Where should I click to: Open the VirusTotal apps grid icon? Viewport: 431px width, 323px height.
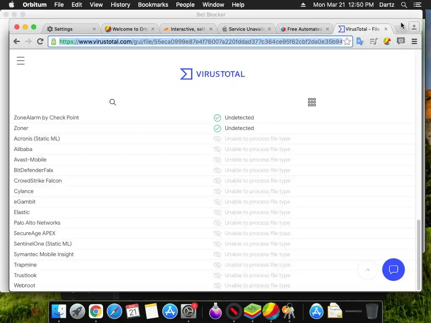(x=312, y=102)
